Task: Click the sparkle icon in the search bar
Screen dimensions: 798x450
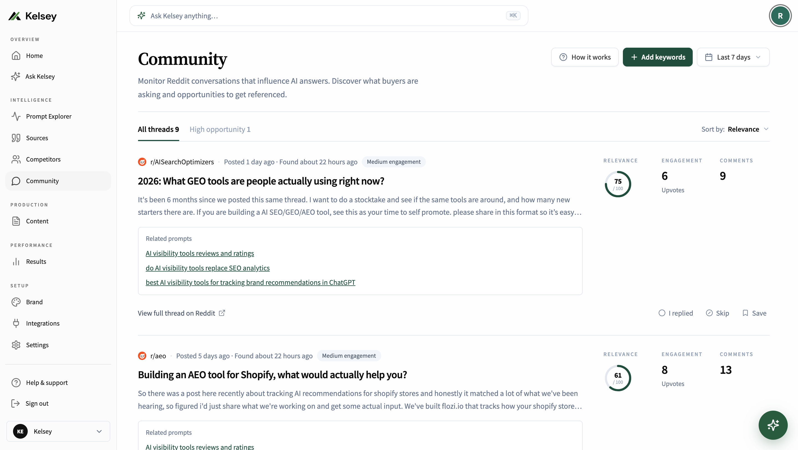Action: coord(141,16)
